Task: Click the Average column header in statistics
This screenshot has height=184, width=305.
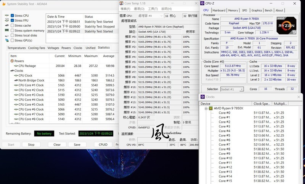Action: (x=108, y=56)
